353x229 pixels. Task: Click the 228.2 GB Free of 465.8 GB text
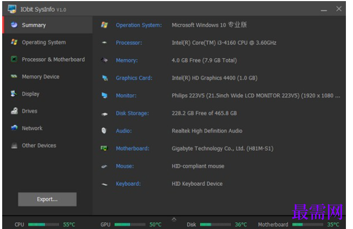(204, 113)
